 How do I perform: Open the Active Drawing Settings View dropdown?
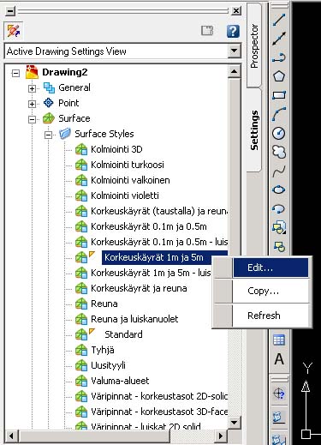pos(235,51)
